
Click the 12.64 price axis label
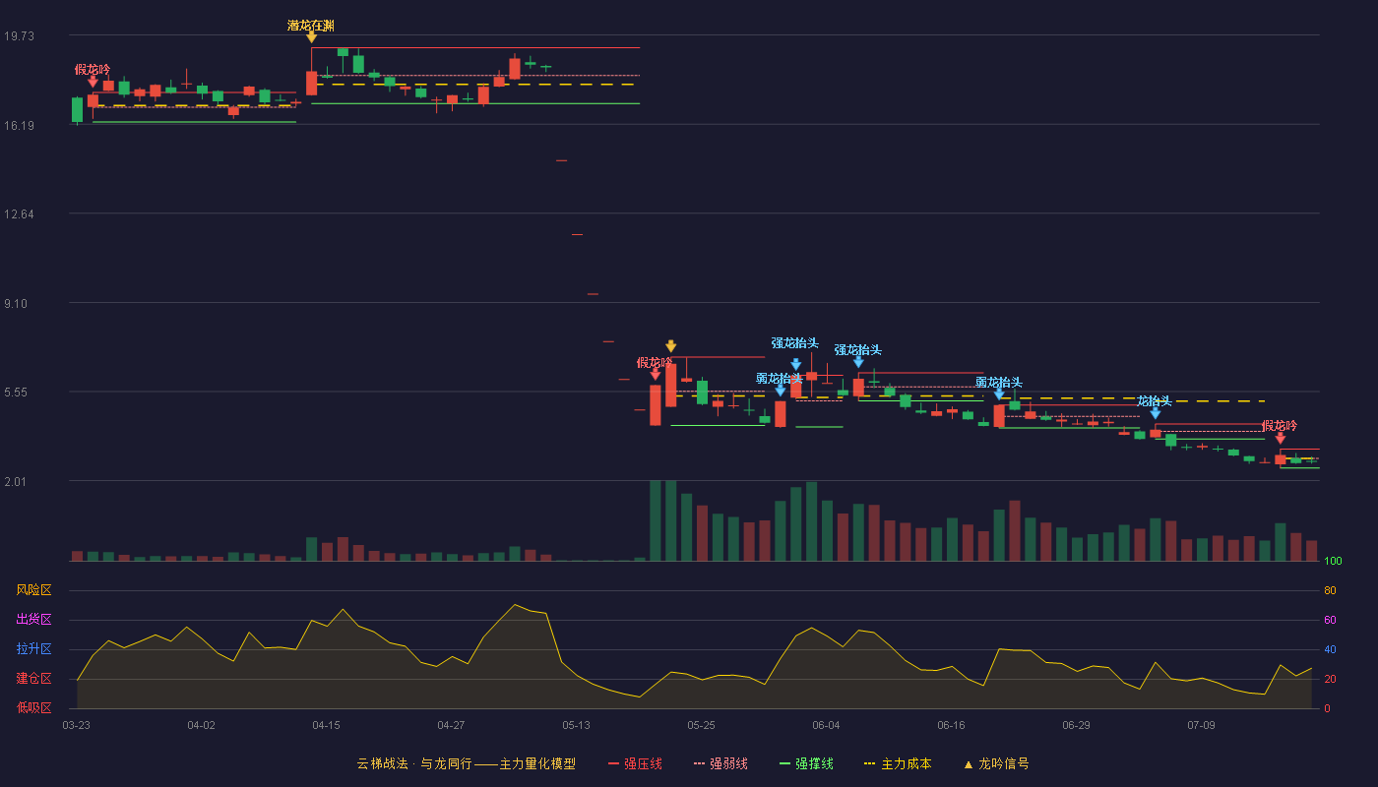pyautogui.click(x=19, y=214)
